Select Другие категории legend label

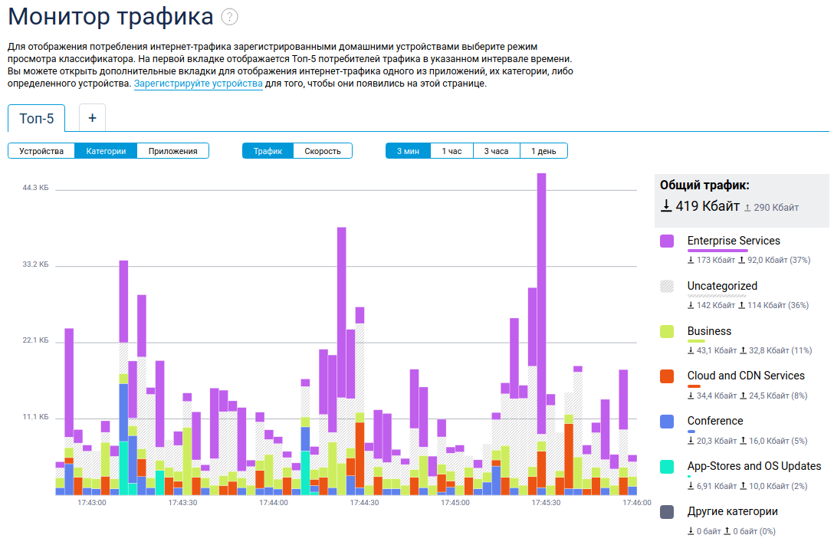(732, 511)
